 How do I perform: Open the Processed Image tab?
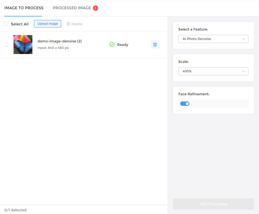click(72, 8)
